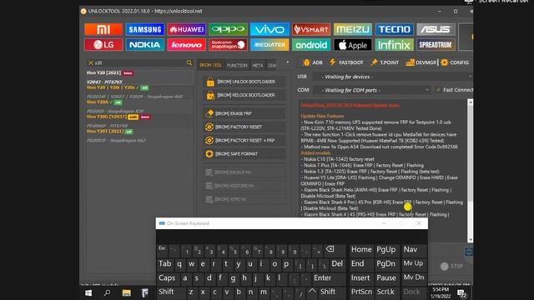Viewport: 534px width, 300px height.
Task: Open the CONFIG settings
Action: coord(455,62)
